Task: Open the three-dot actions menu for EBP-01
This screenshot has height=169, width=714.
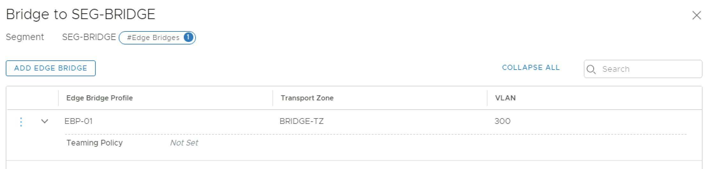Action: pyautogui.click(x=21, y=122)
